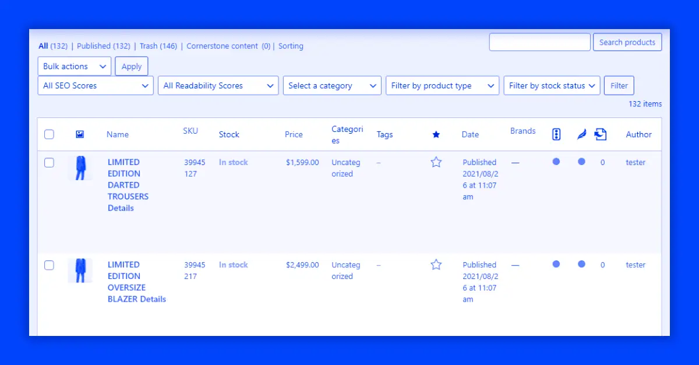Click the Search products button
Image resolution: width=699 pixels, height=365 pixels.
[627, 42]
